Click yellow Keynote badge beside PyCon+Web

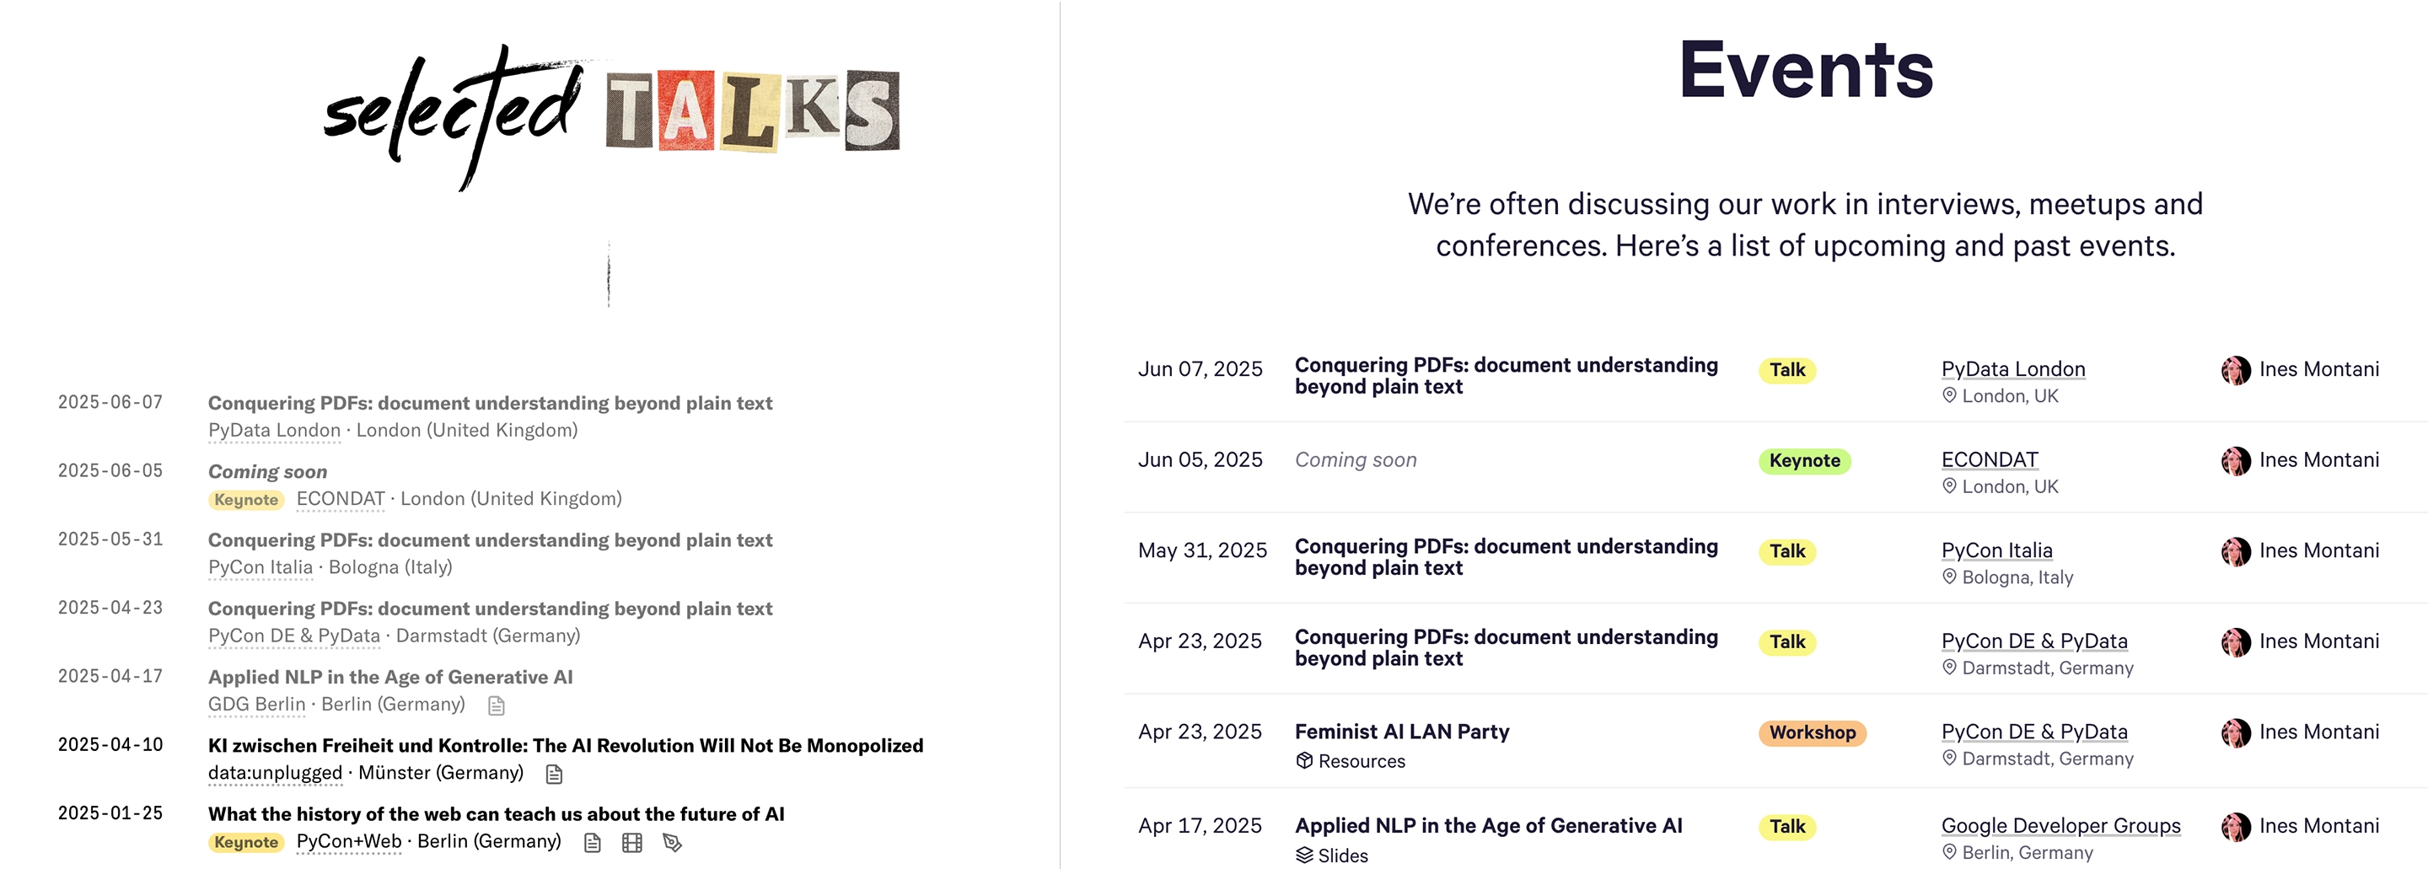pos(246,843)
